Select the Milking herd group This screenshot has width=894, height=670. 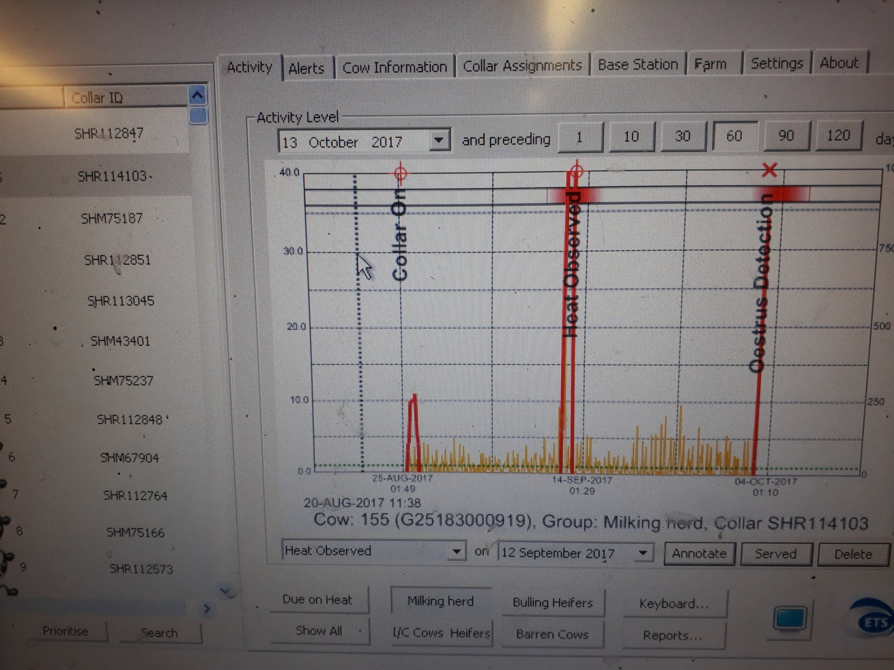pyautogui.click(x=440, y=601)
